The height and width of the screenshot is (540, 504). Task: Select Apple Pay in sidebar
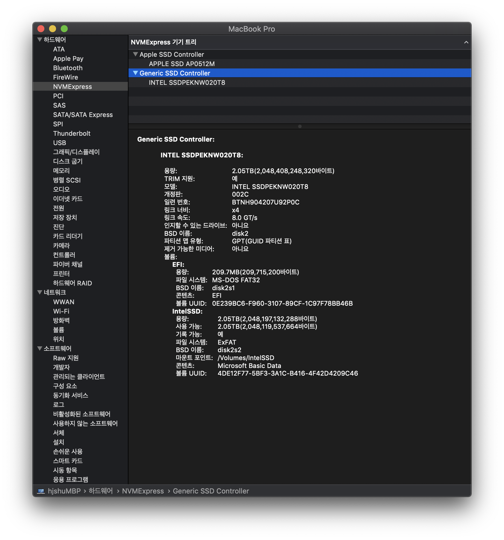[68, 59]
